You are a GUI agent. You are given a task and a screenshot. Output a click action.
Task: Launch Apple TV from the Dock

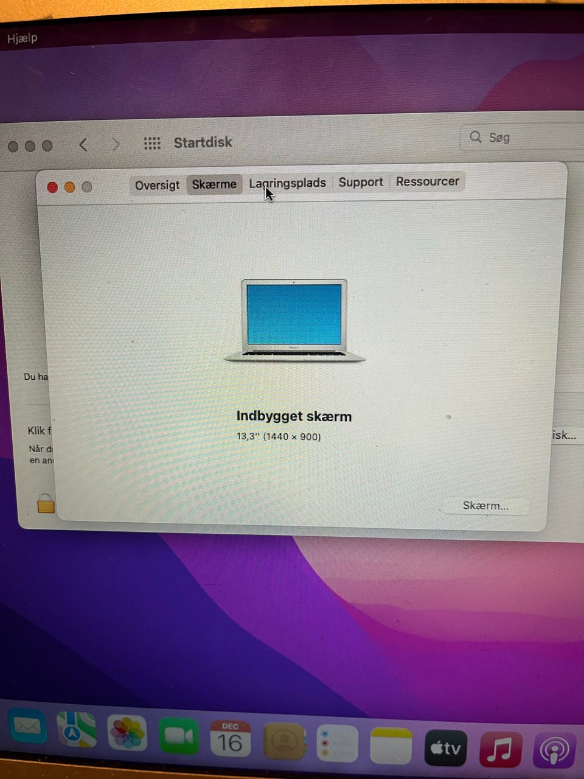point(445,747)
